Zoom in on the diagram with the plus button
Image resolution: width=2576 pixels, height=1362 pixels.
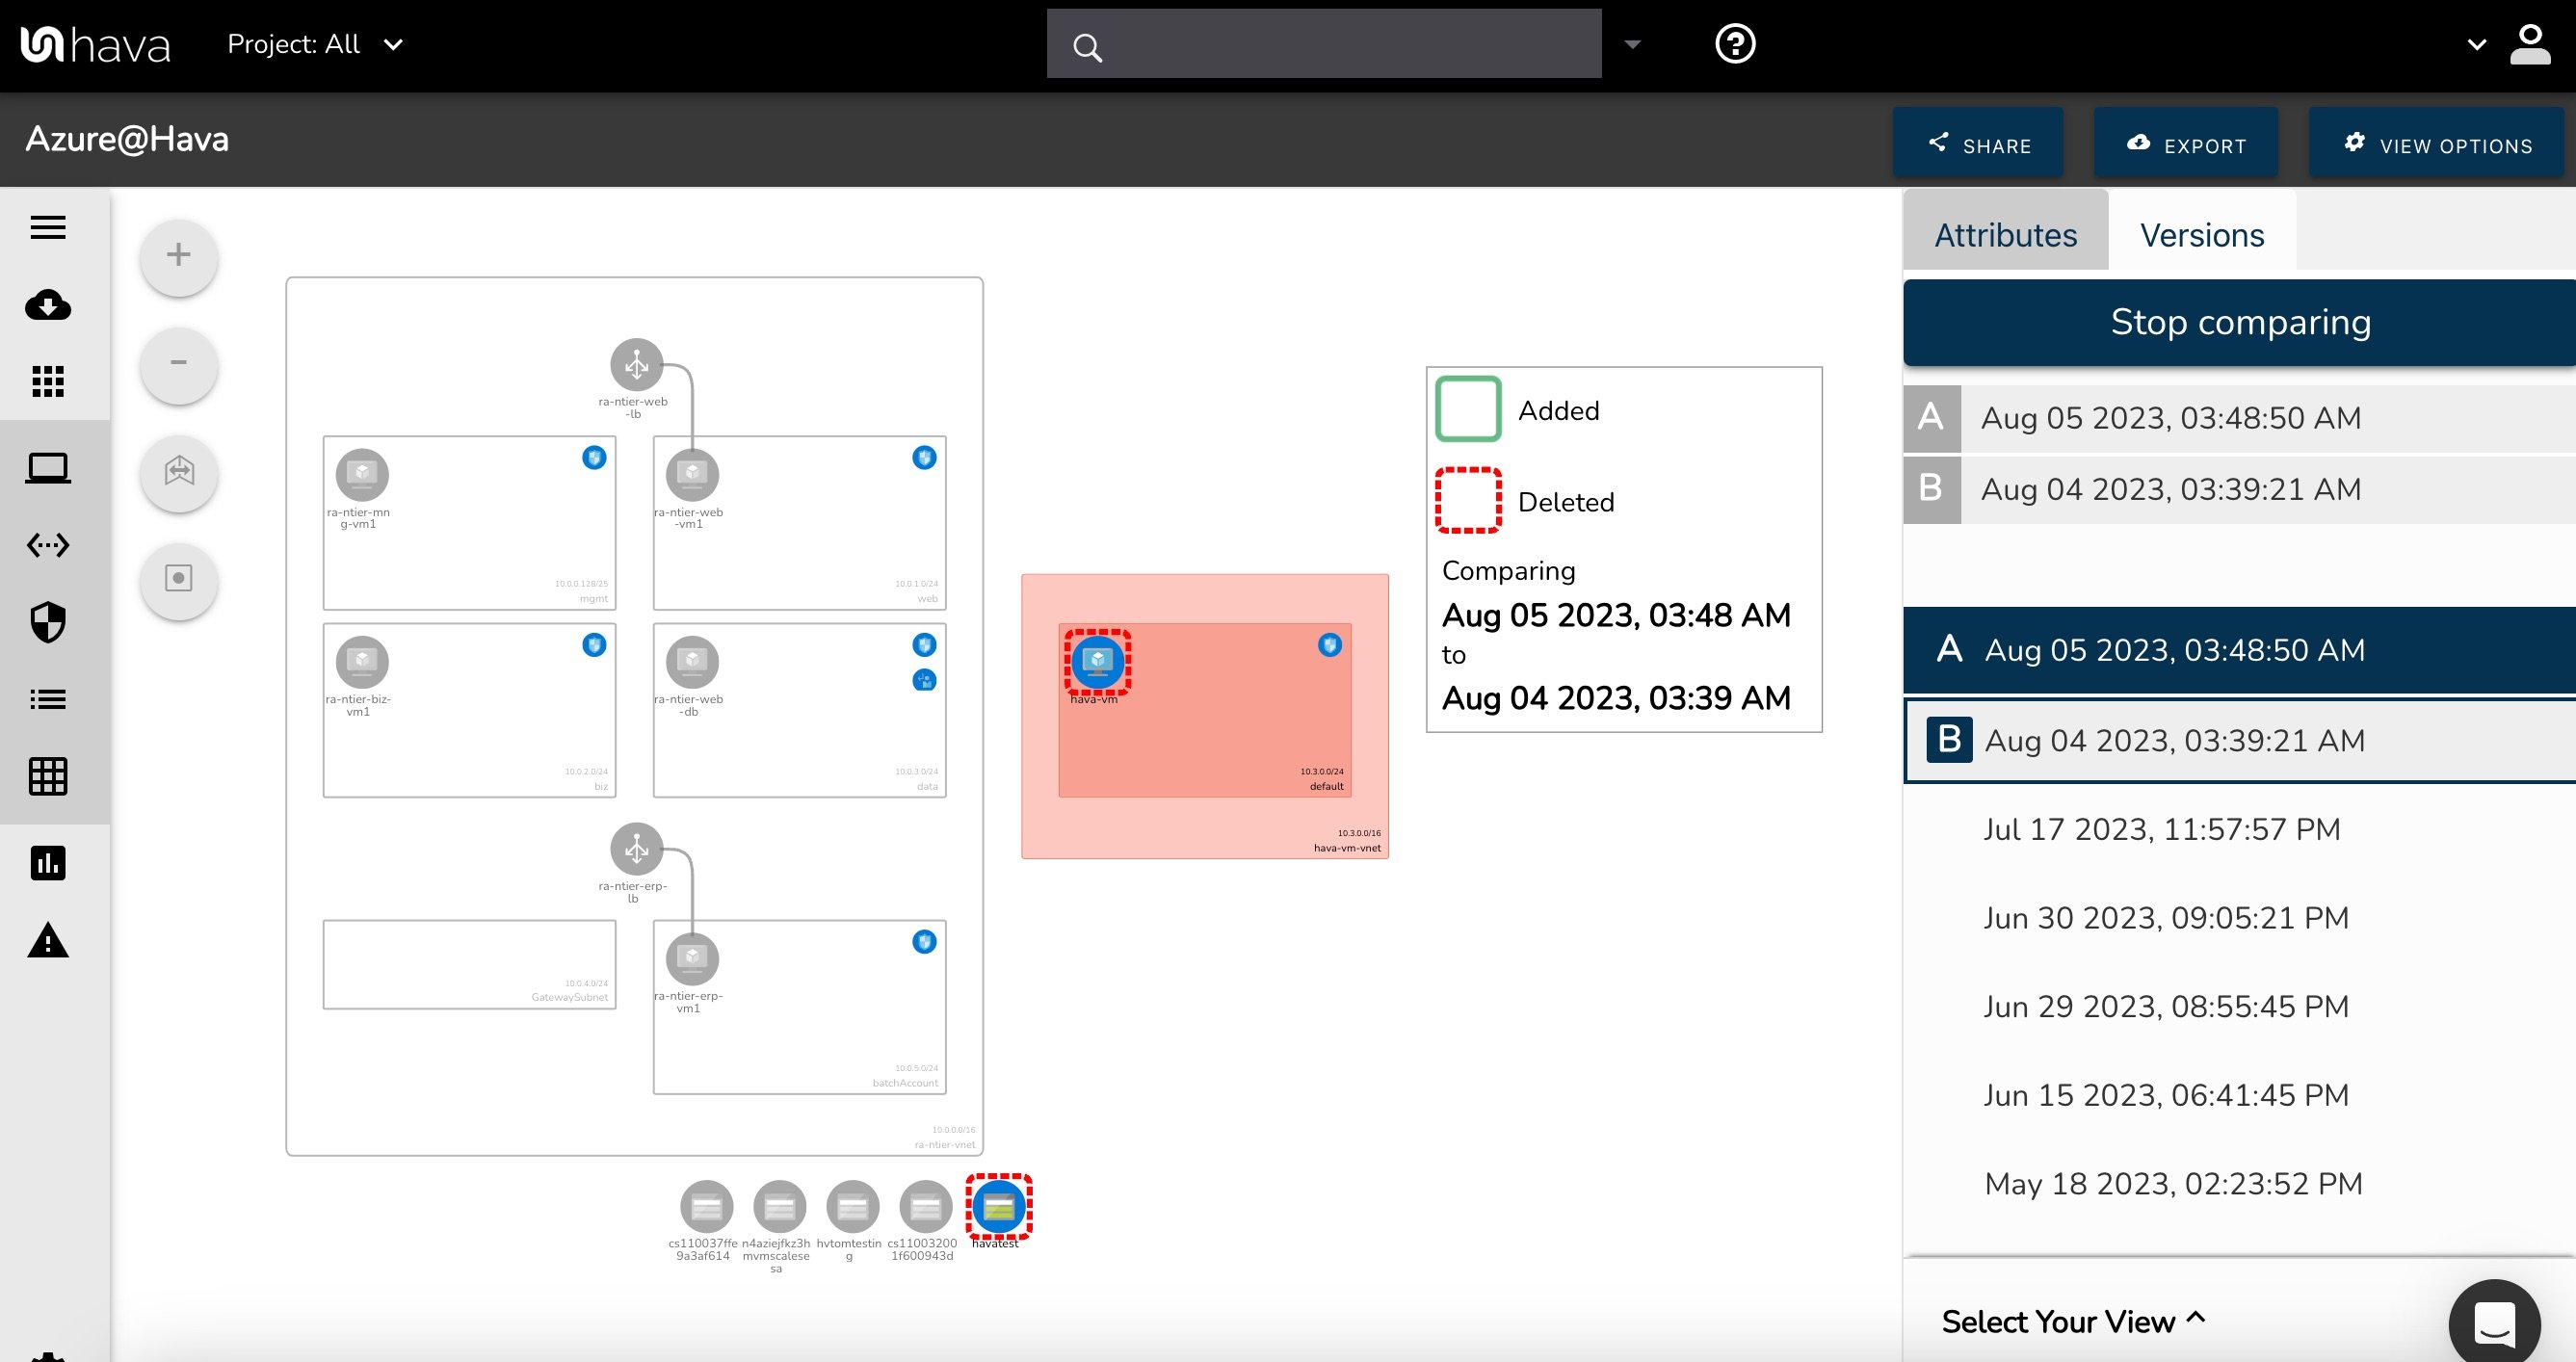click(x=178, y=256)
